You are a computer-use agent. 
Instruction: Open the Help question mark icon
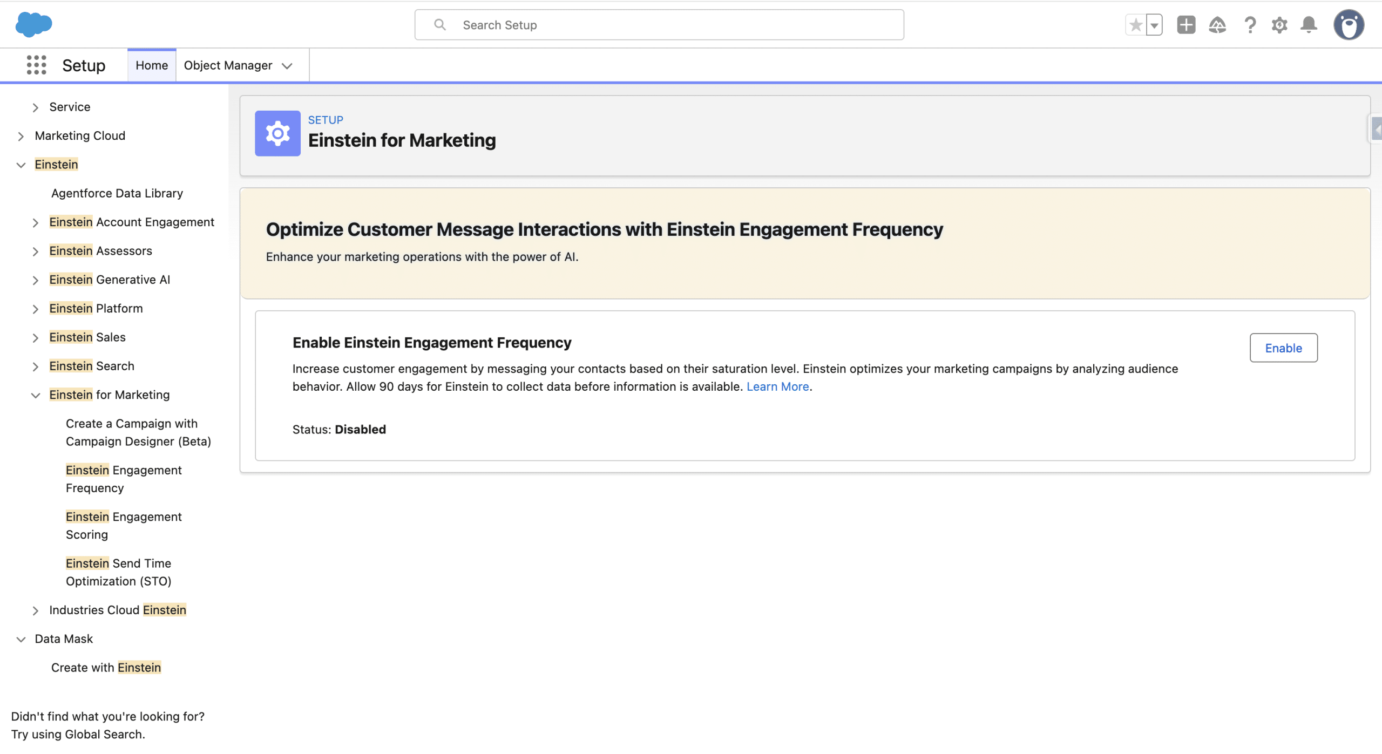click(1250, 25)
